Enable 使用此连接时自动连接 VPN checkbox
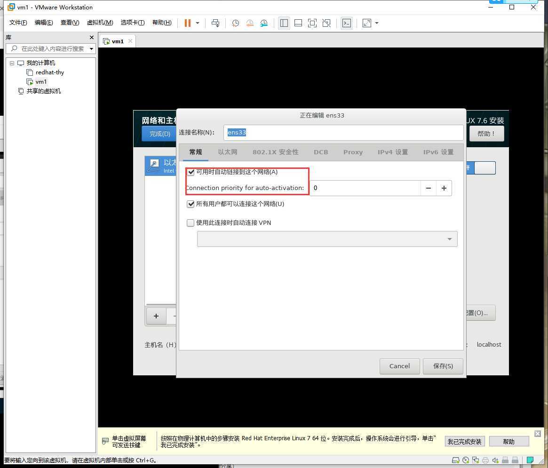 191,223
